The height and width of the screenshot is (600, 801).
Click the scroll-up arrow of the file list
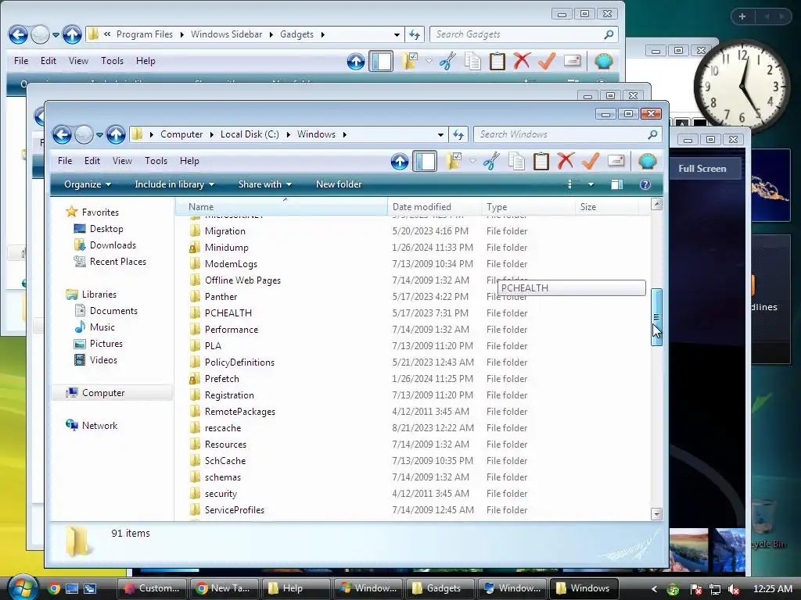pos(657,204)
